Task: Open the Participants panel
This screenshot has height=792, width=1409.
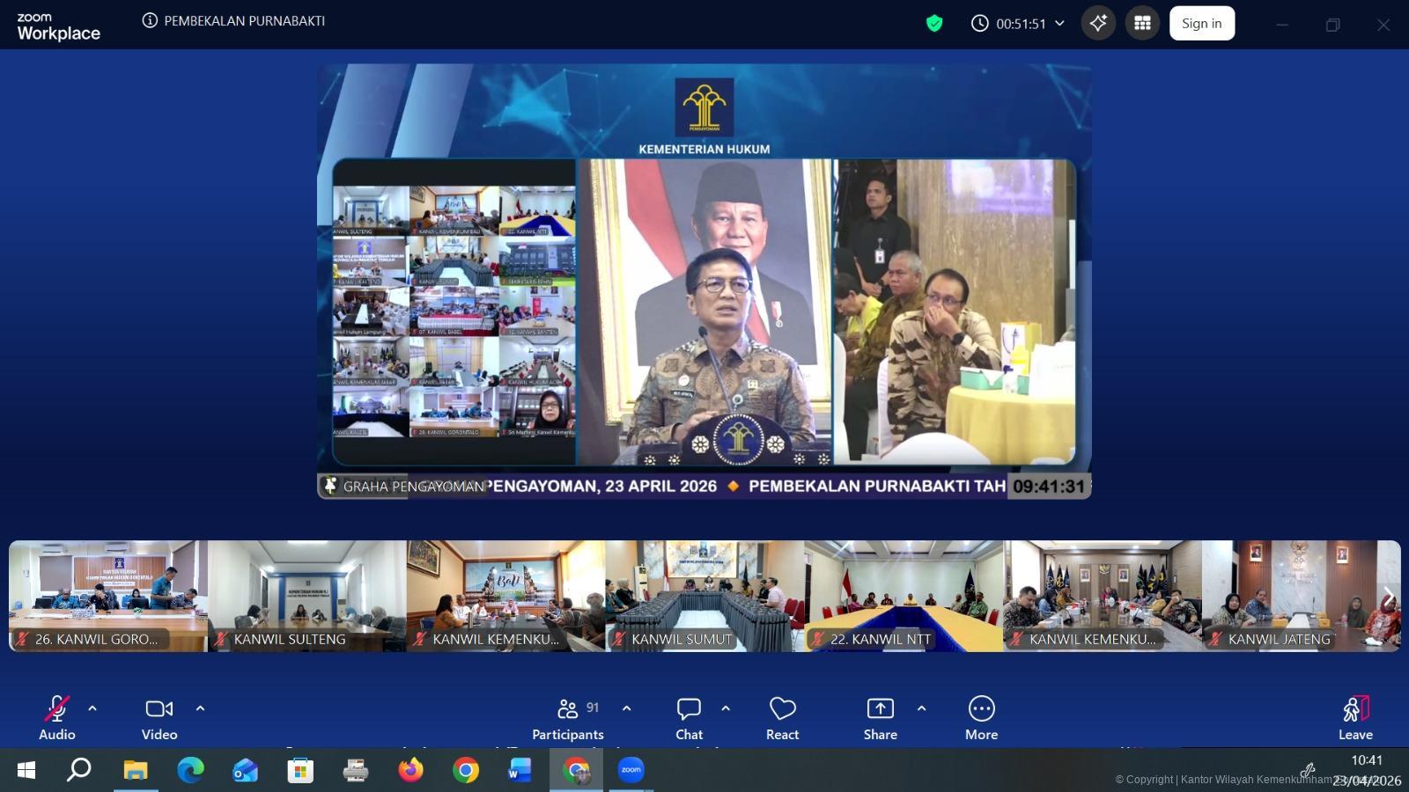Action: pos(568,718)
